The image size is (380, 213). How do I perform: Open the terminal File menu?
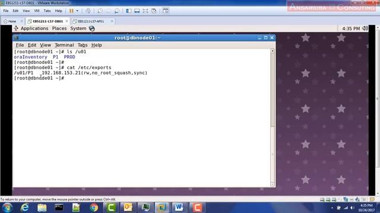click(x=20, y=45)
